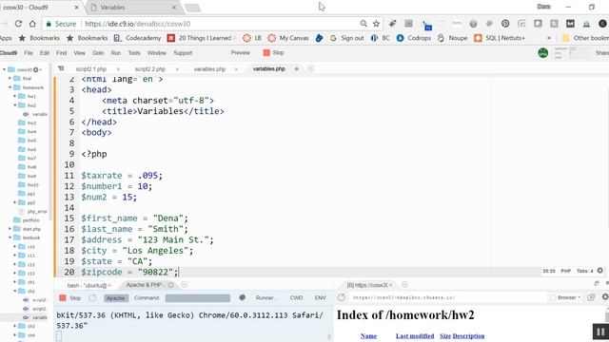Image resolution: width=609 pixels, height=342 pixels.
Task: Select the hw3 folder
Action: [28, 123]
